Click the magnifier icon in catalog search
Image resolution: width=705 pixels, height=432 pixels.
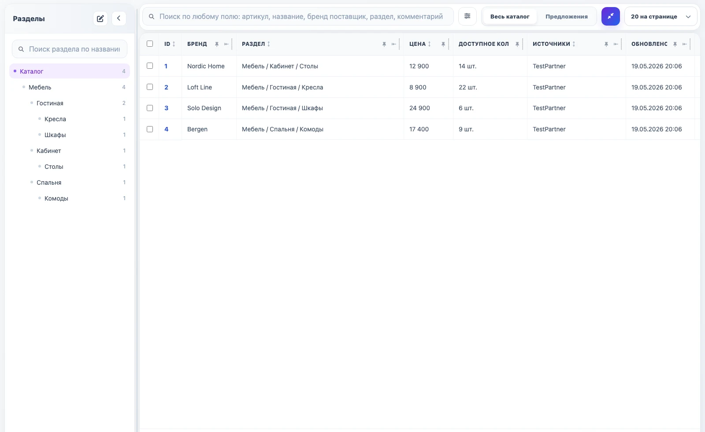click(152, 16)
